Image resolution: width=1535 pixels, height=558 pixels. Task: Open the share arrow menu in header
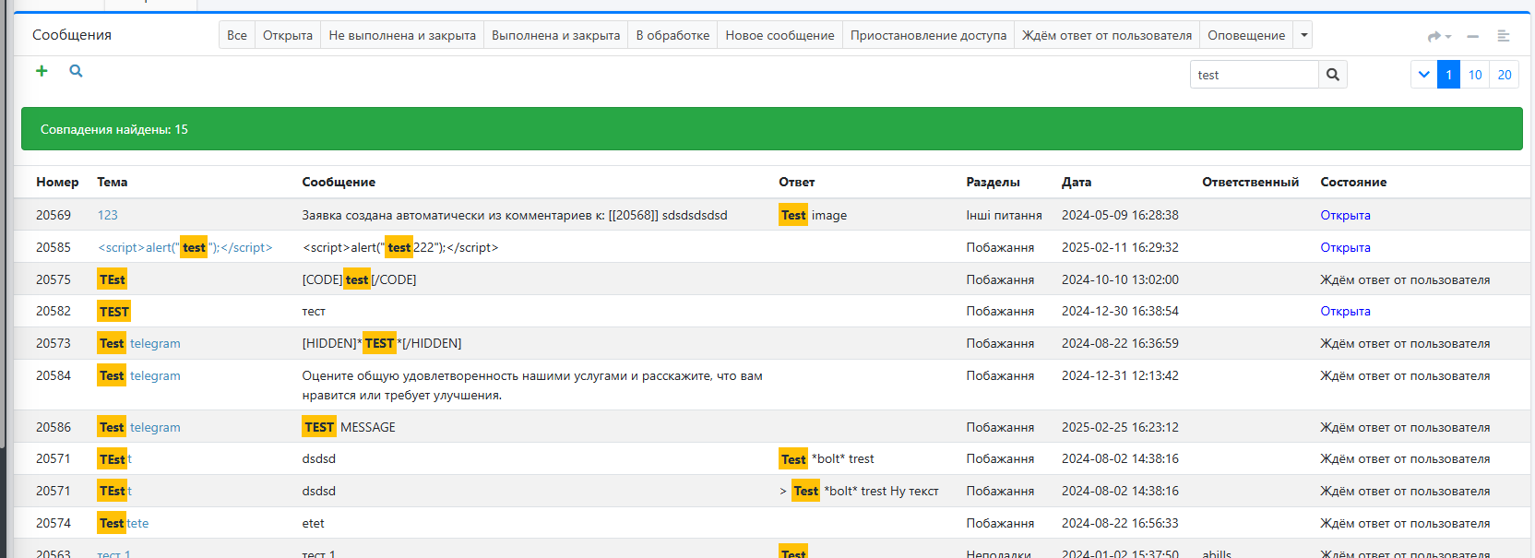pyautogui.click(x=1438, y=36)
